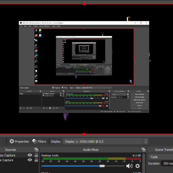The width and height of the screenshot is (173, 173).
Task: Hide the second Capture source in the main list
Action: [30, 160]
